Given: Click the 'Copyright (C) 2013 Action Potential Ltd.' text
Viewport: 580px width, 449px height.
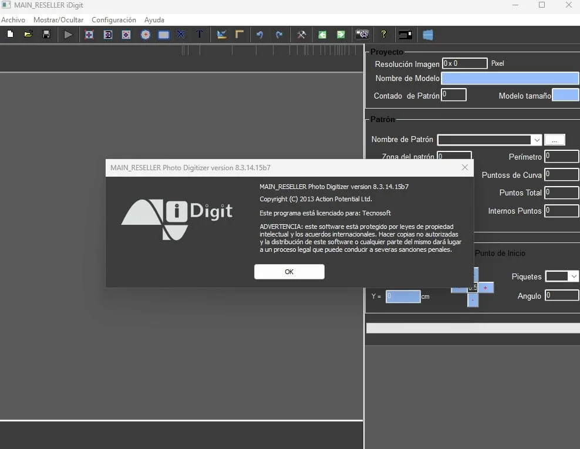Looking at the screenshot, I should 315,199.
